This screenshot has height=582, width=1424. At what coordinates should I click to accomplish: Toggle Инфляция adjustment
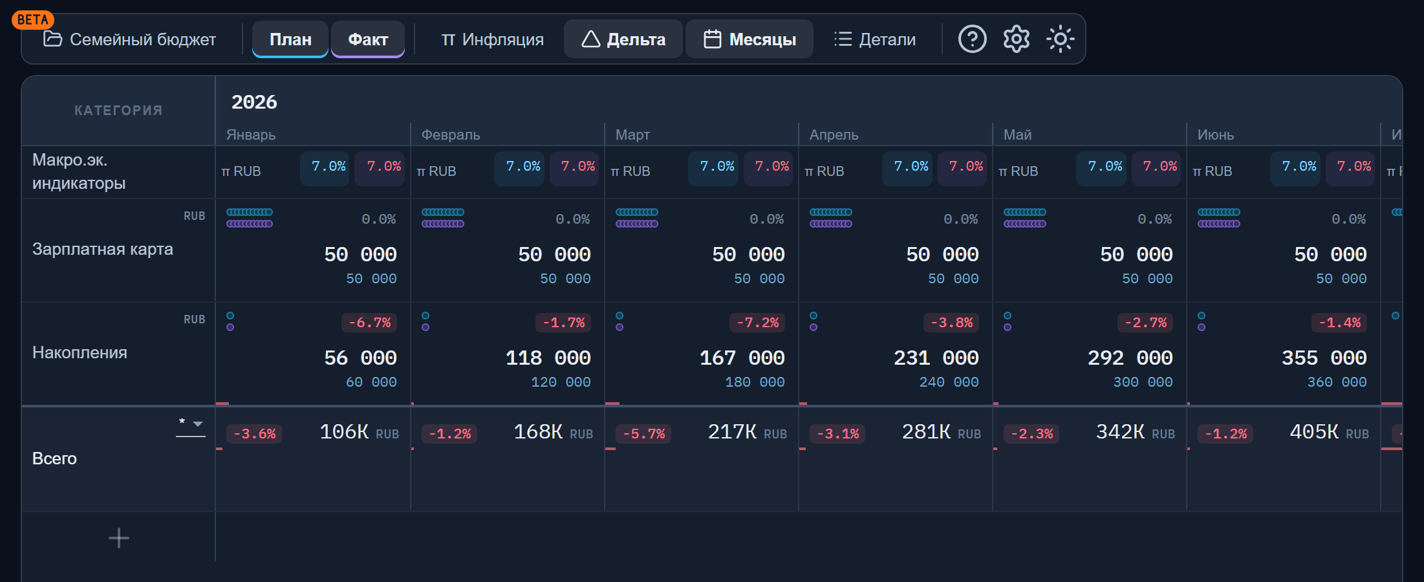tap(492, 39)
